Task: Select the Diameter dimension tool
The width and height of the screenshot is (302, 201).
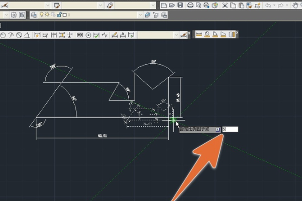Action: point(19,35)
